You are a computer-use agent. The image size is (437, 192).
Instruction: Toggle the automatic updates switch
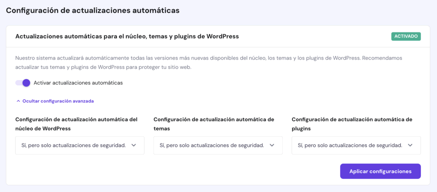click(23, 83)
